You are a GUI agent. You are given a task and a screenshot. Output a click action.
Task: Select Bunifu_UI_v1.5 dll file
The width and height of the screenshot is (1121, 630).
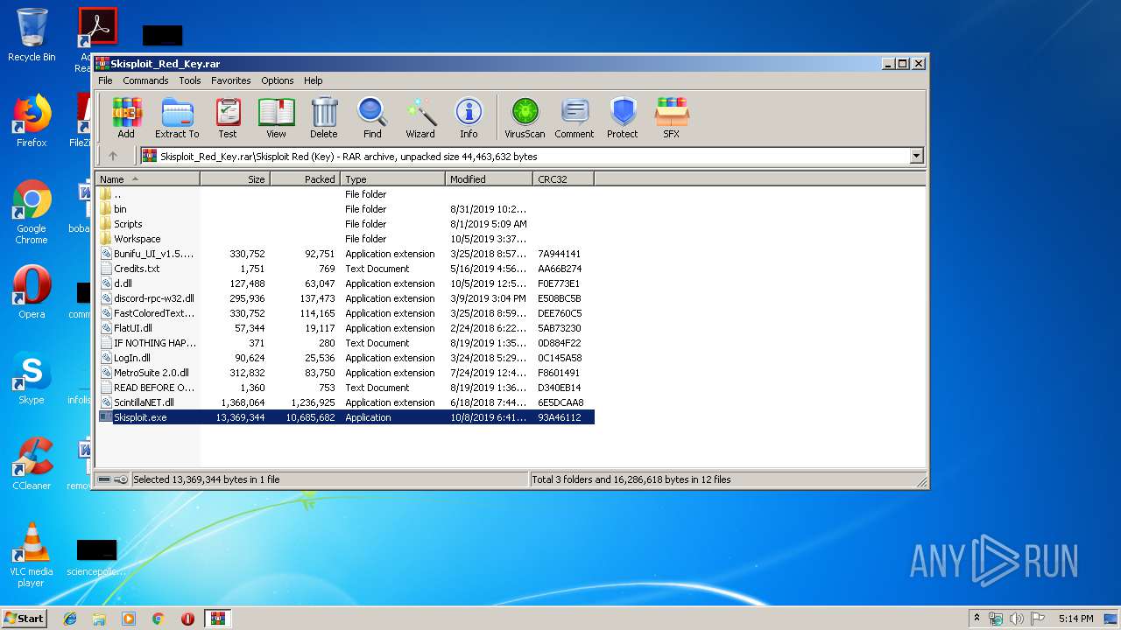[x=345, y=254]
